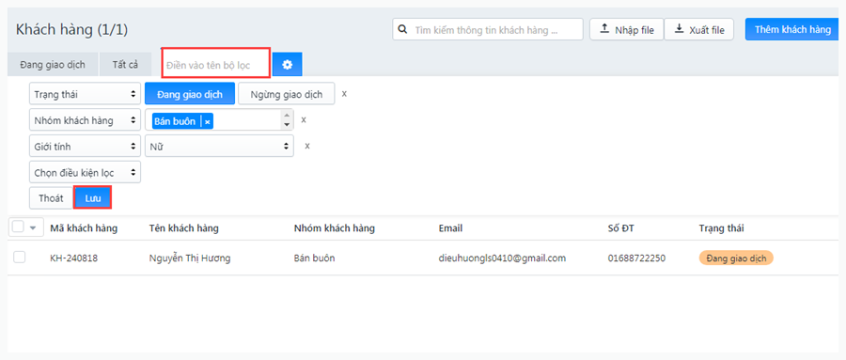Click the Mã khách hàng column header
846x360 pixels.
coord(84,228)
